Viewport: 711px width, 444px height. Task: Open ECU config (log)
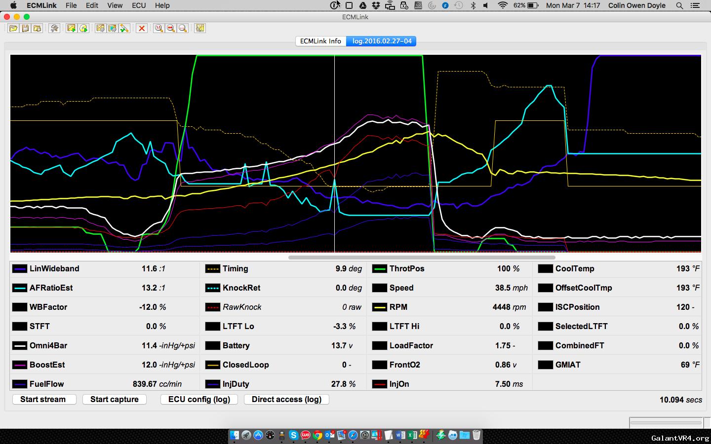pos(199,399)
